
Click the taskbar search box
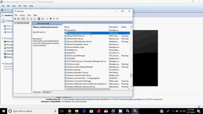tap(33, 111)
